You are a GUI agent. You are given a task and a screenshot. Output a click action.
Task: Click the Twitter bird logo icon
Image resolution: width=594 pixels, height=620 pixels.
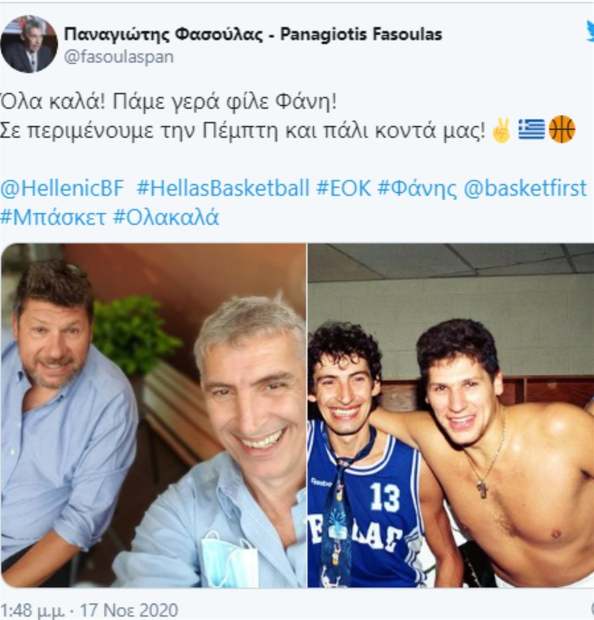tap(590, 32)
